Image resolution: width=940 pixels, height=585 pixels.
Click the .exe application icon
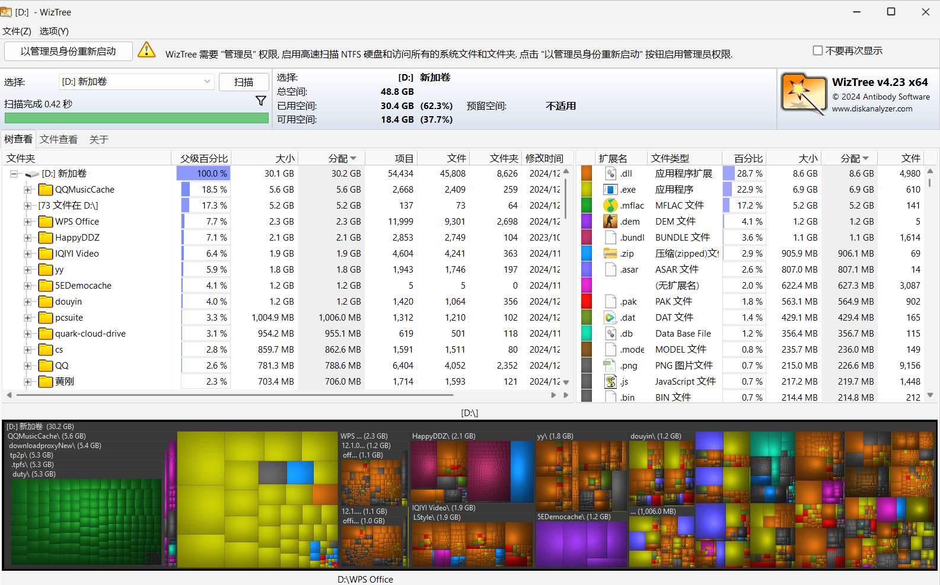coord(610,189)
